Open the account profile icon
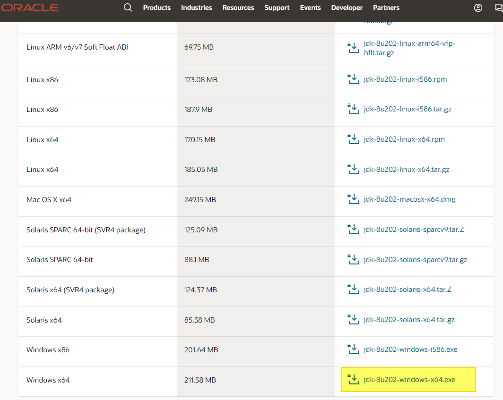503x400 pixels. click(x=478, y=8)
